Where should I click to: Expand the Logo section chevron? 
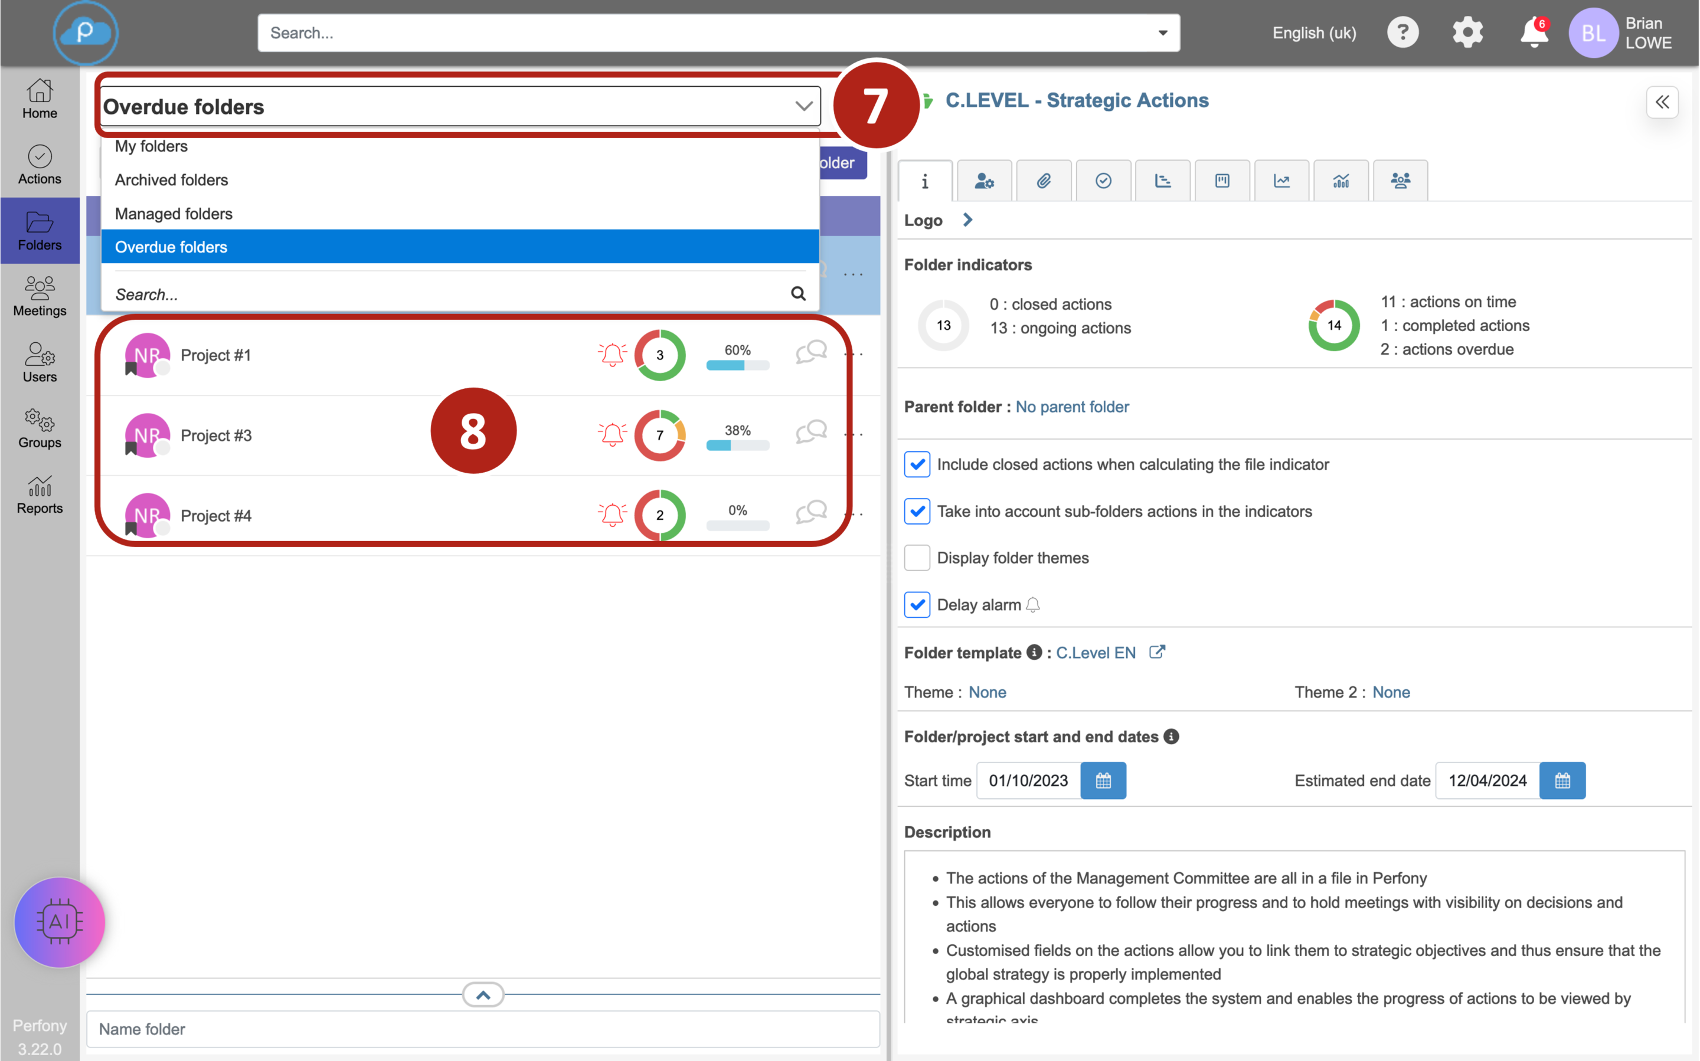pos(967,220)
